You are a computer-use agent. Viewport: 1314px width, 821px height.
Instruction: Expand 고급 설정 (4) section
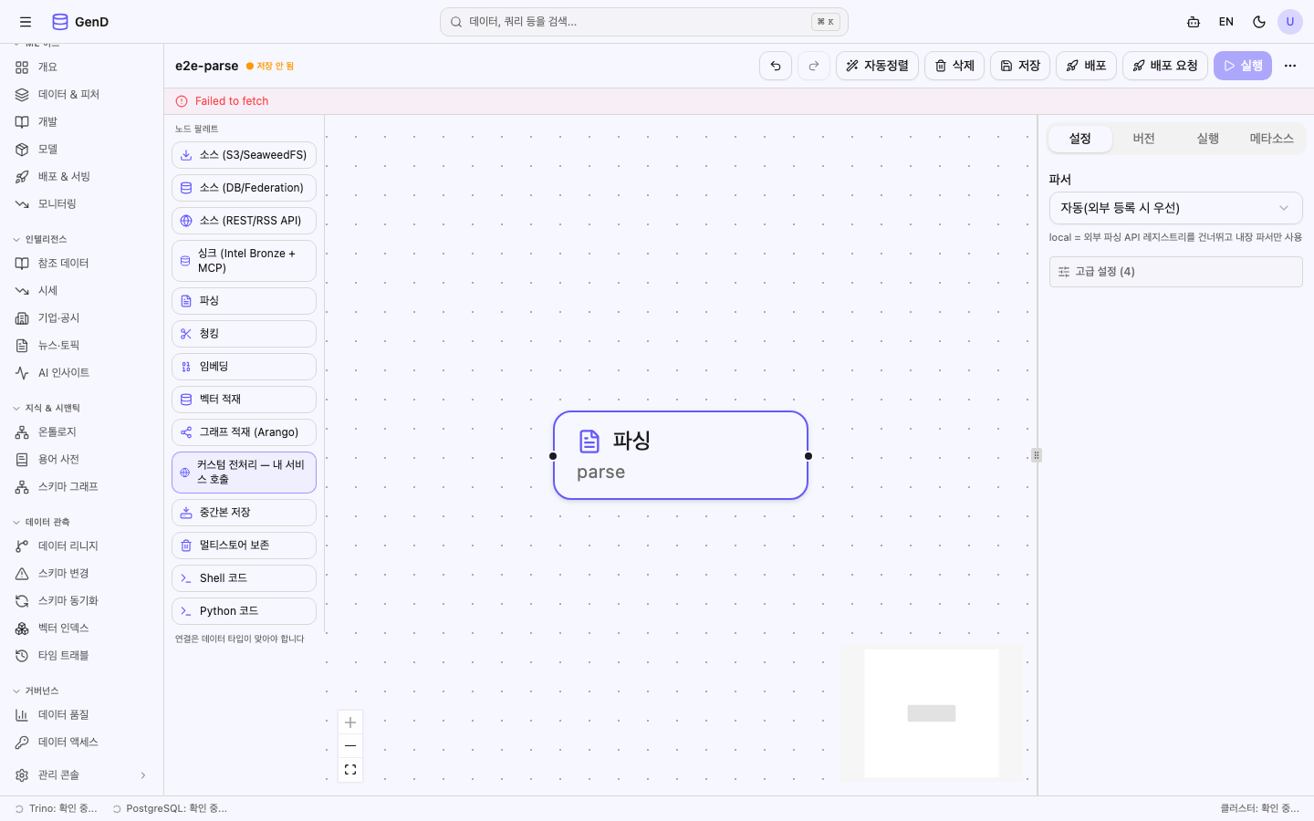(1176, 272)
